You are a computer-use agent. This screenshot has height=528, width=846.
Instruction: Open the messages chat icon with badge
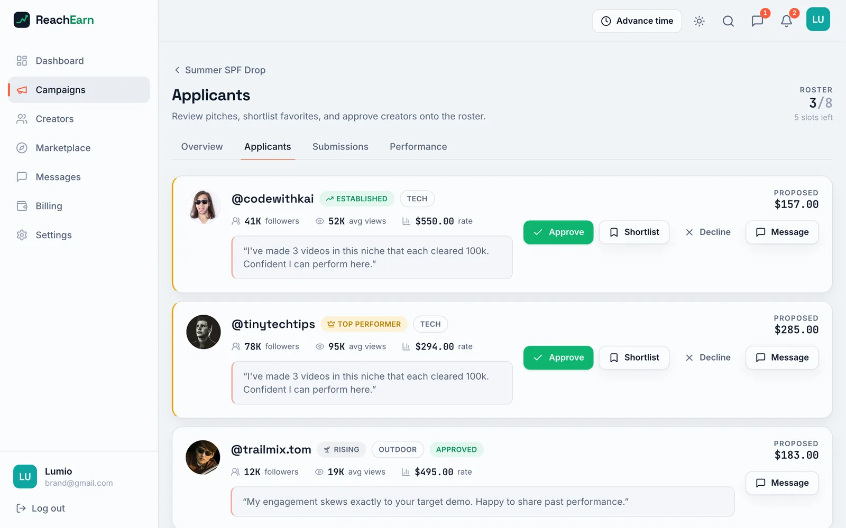(757, 21)
